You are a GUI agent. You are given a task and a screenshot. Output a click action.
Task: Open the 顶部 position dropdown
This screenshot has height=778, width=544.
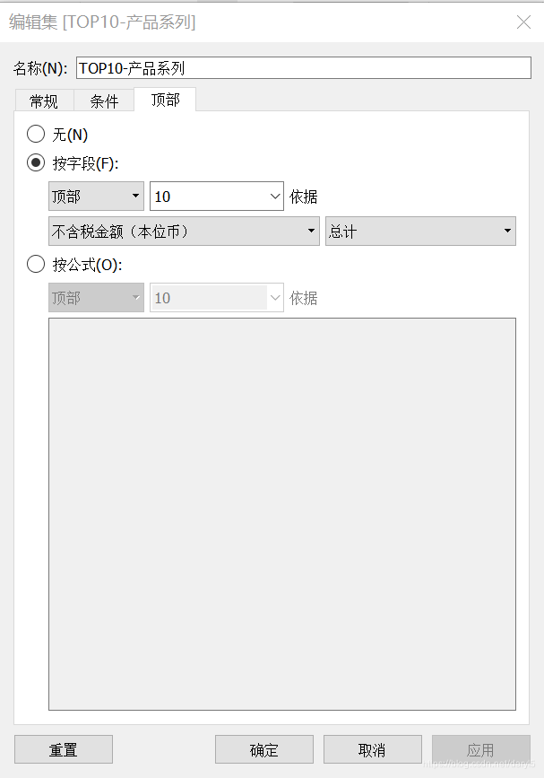click(94, 196)
